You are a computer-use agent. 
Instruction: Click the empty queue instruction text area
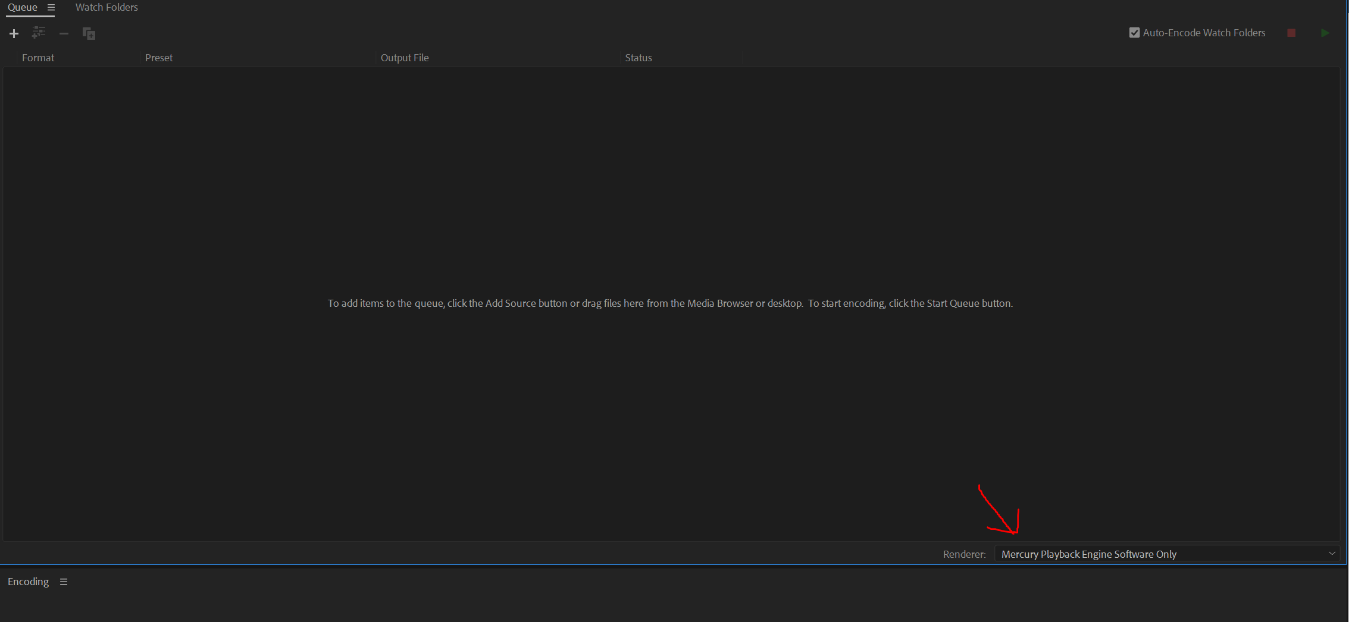point(670,303)
